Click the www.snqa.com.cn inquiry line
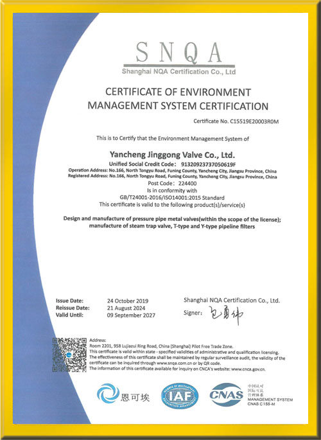The height and width of the screenshot is (440, 321). (x=155, y=363)
